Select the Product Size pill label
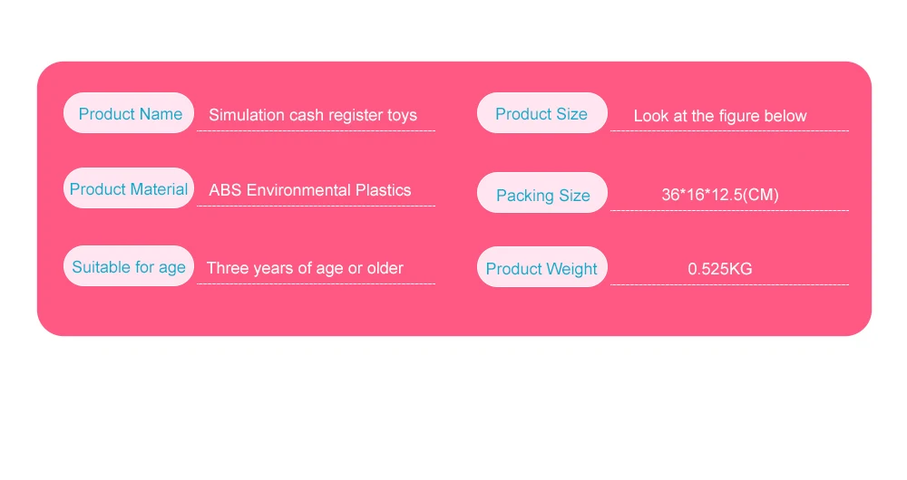Screen dimensions: 907x480 [x=542, y=113]
